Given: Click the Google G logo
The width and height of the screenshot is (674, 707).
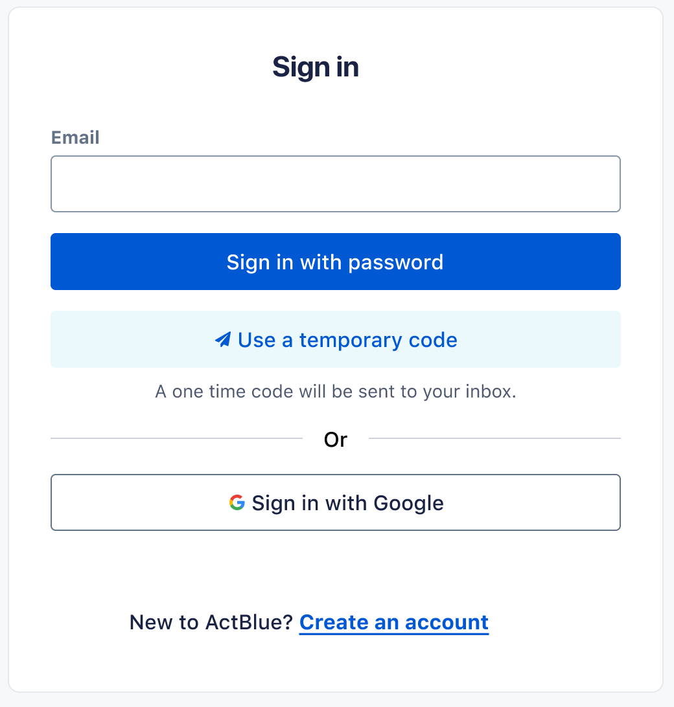Looking at the screenshot, I should tap(237, 502).
